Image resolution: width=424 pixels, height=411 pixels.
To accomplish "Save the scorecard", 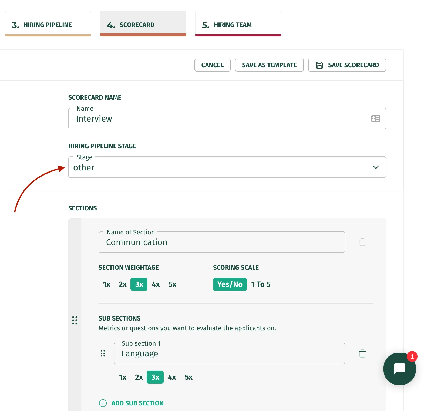I will pyautogui.click(x=347, y=65).
